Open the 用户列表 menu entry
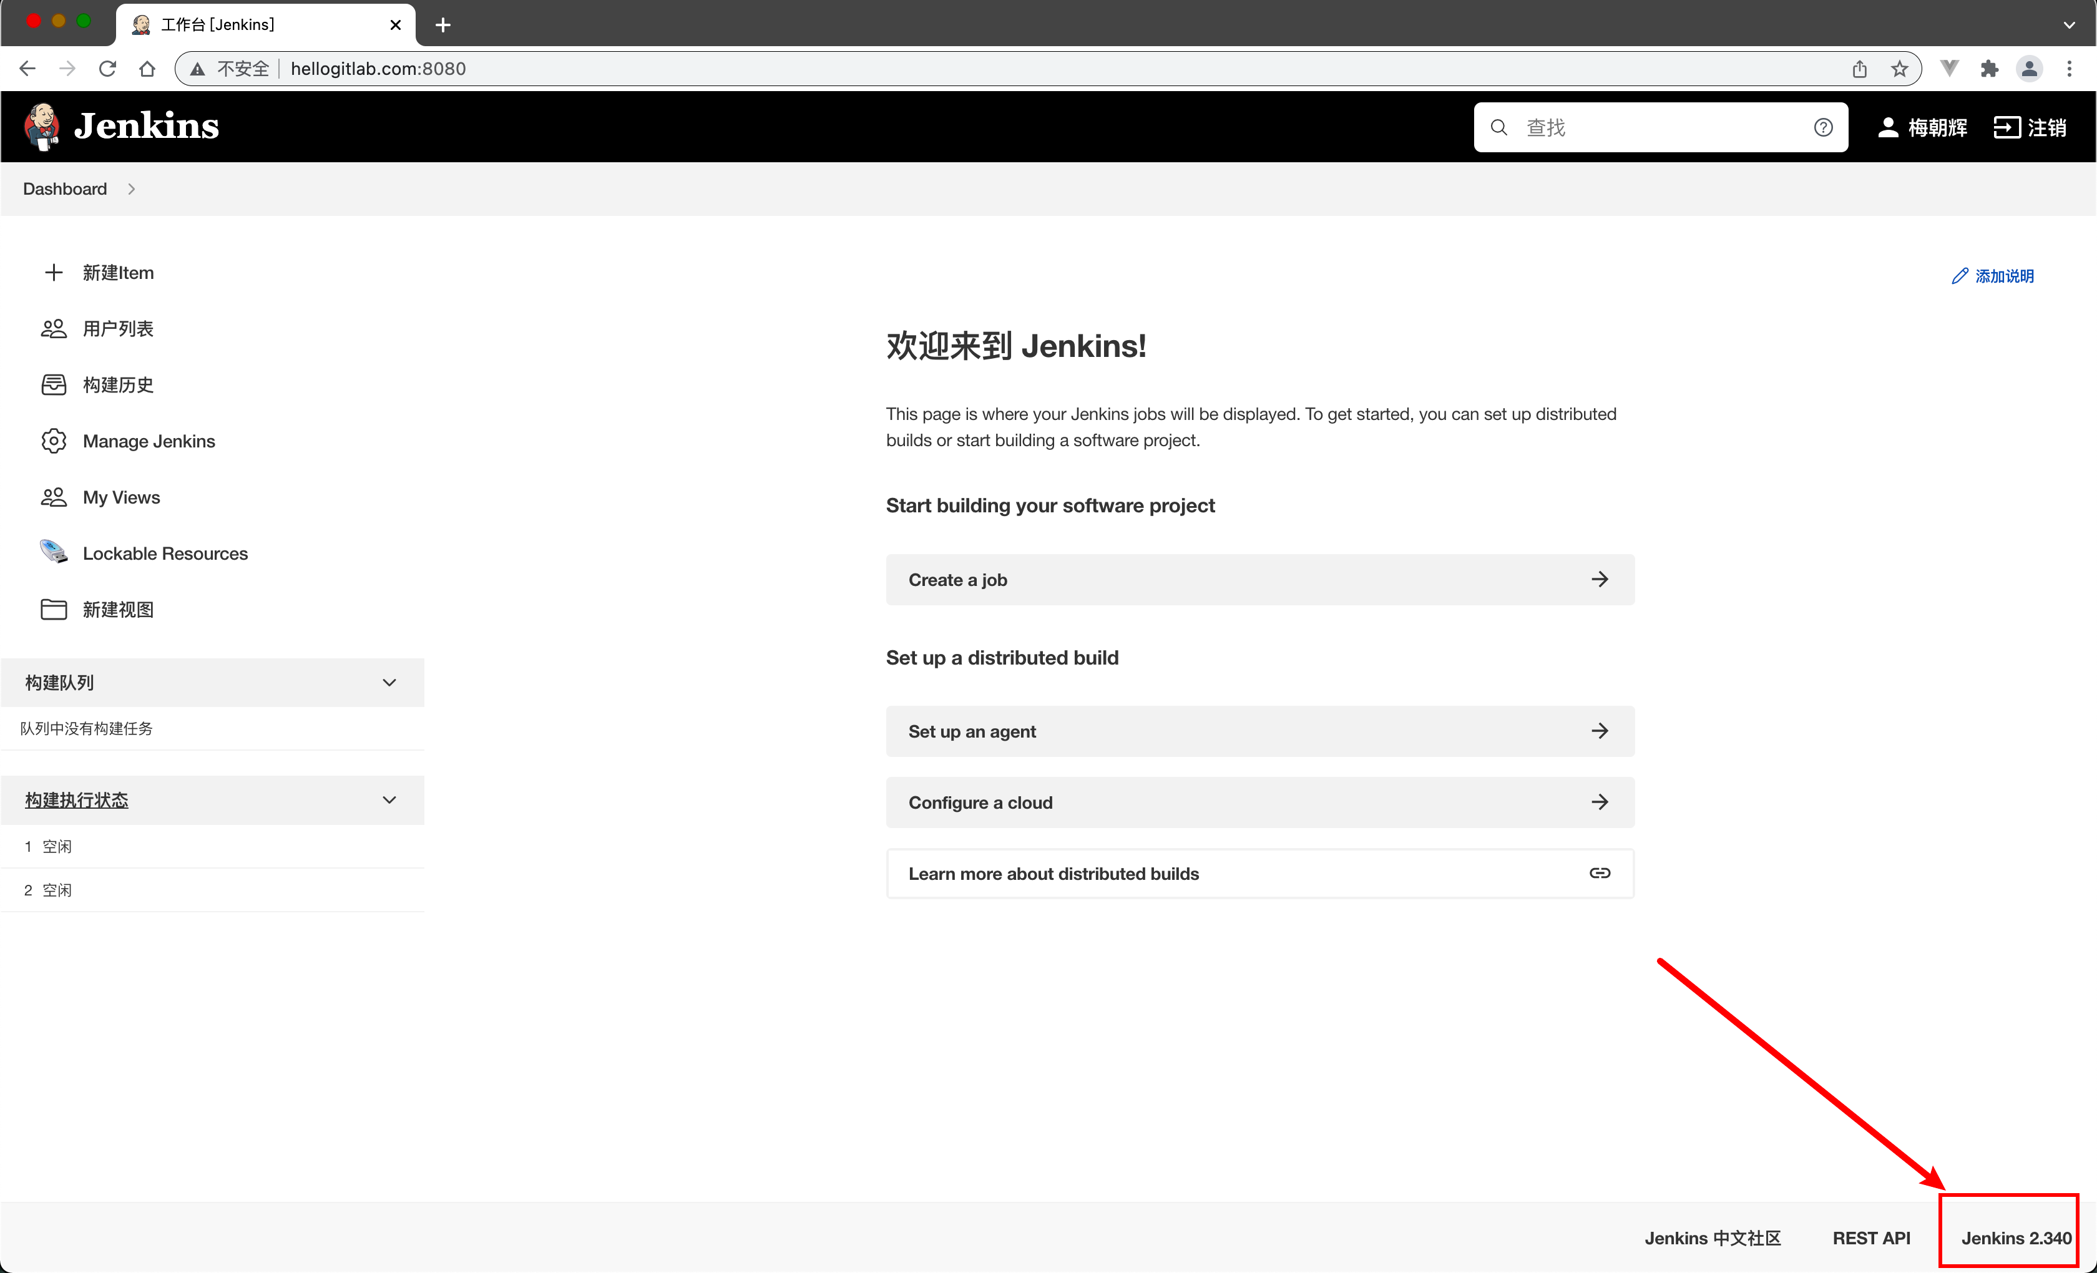This screenshot has width=2097, height=1273. click(119, 328)
